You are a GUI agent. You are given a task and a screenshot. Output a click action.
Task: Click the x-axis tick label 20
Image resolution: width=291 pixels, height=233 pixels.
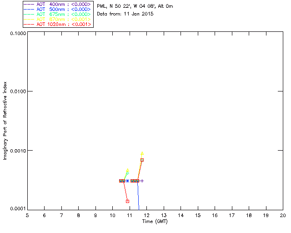pyautogui.click(x=283, y=215)
